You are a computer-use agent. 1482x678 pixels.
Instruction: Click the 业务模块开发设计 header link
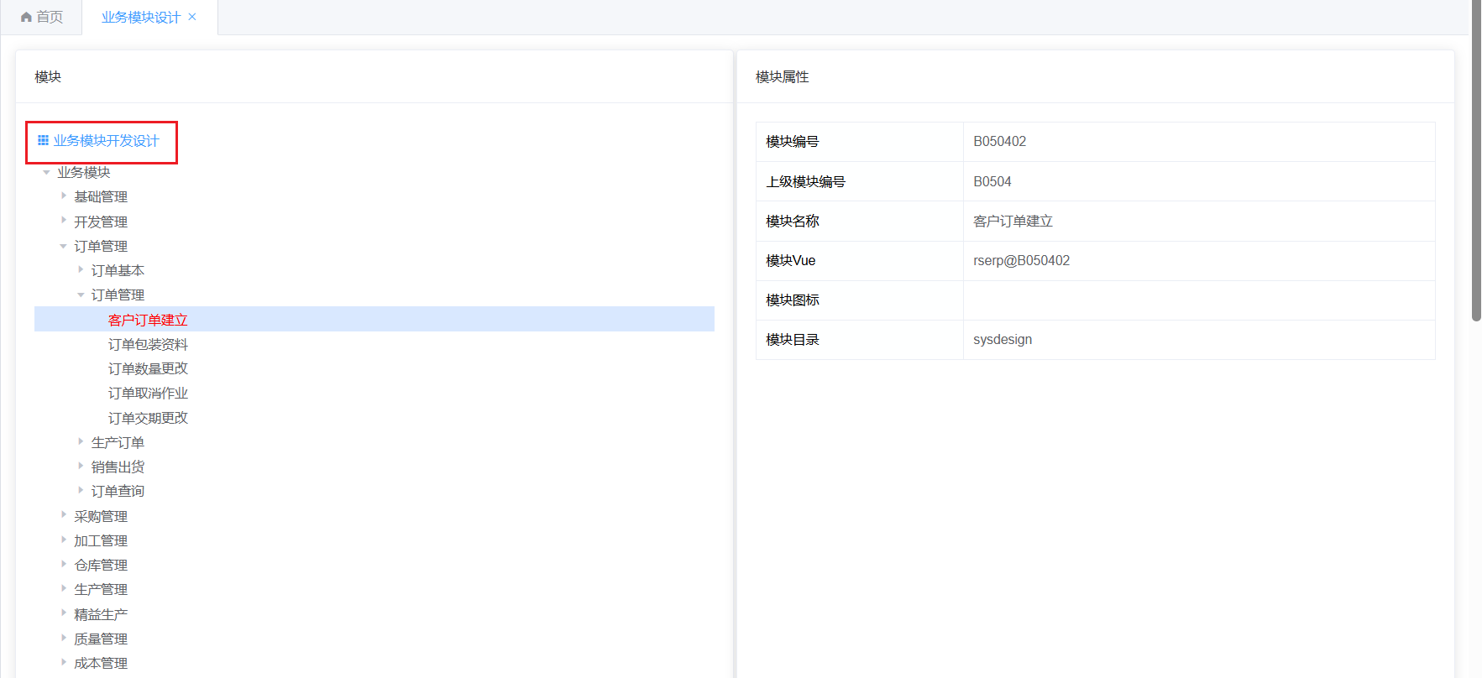click(x=106, y=141)
